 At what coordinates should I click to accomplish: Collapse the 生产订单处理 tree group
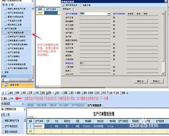(x=2, y=29)
